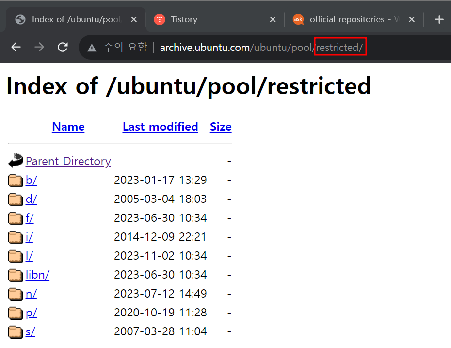Close the Index of /ubuntu/pool tab
The width and height of the screenshot is (451, 348).
134,19
